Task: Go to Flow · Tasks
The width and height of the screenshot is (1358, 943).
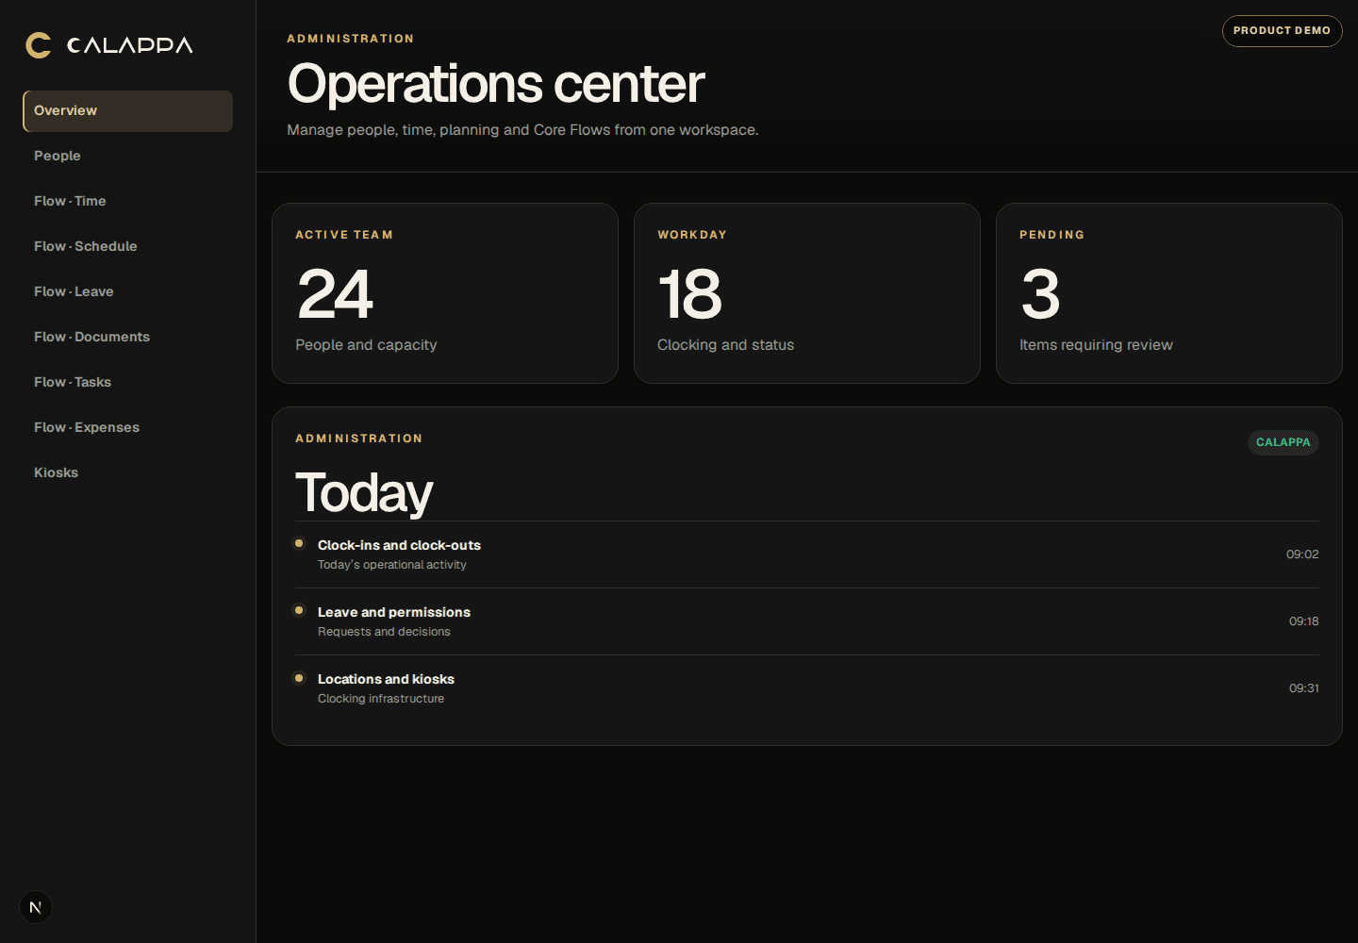Action: (x=127, y=382)
